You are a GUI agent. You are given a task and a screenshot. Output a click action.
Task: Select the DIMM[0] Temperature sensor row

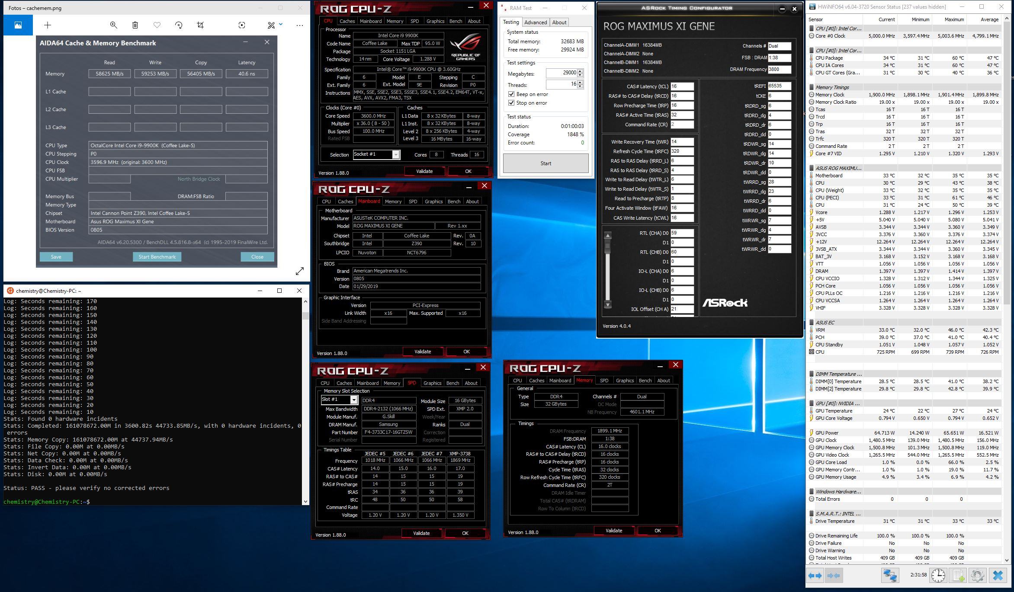click(905, 381)
